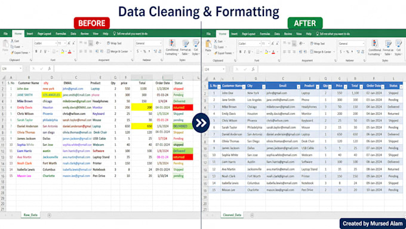Switch to Page Layout tab in Before window
Image resolution: width=406 pixels, height=229 pixels.
44,33
